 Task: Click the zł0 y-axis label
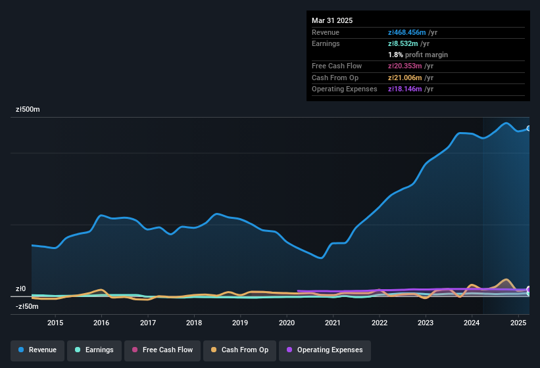click(x=20, y=288)
